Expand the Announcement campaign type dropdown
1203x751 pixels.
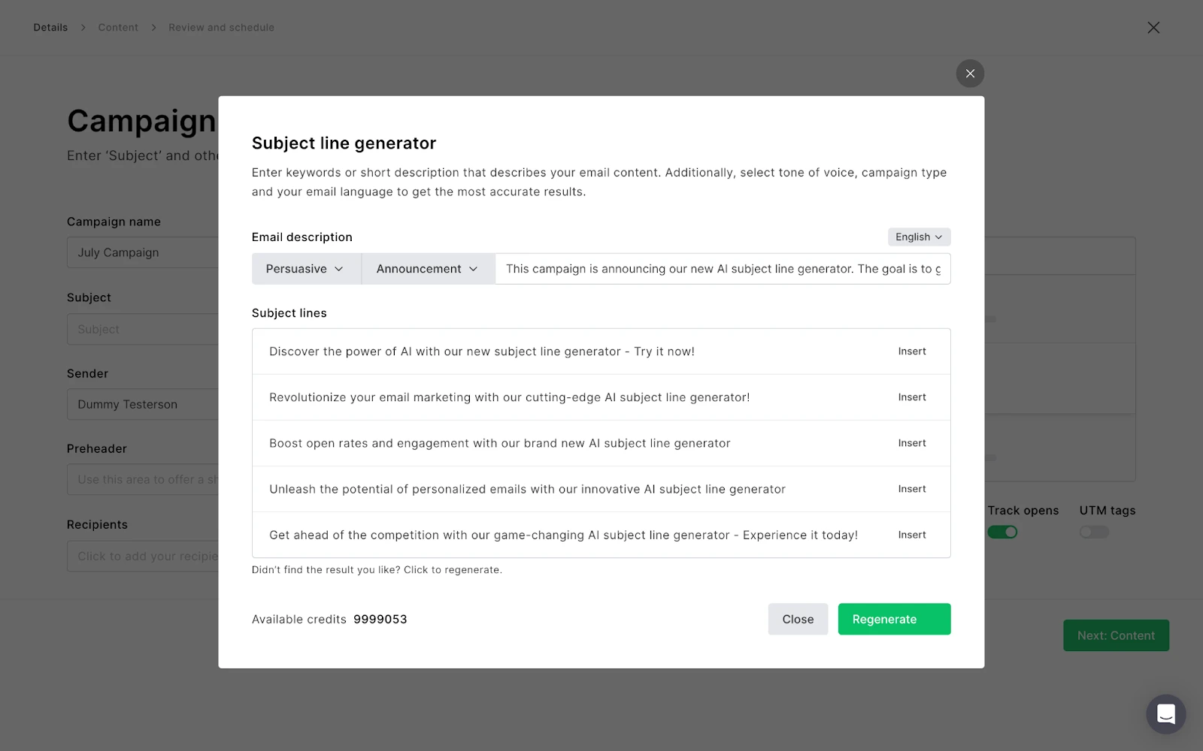[x=428, y=269]
